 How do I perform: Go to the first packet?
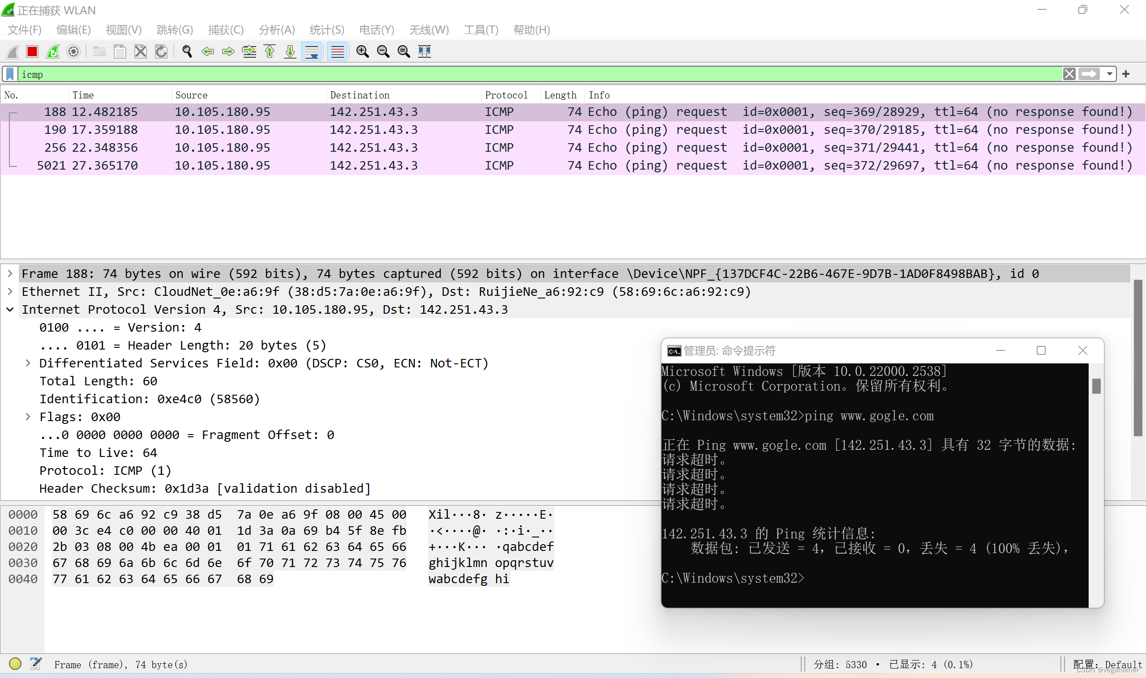(270, 51)
